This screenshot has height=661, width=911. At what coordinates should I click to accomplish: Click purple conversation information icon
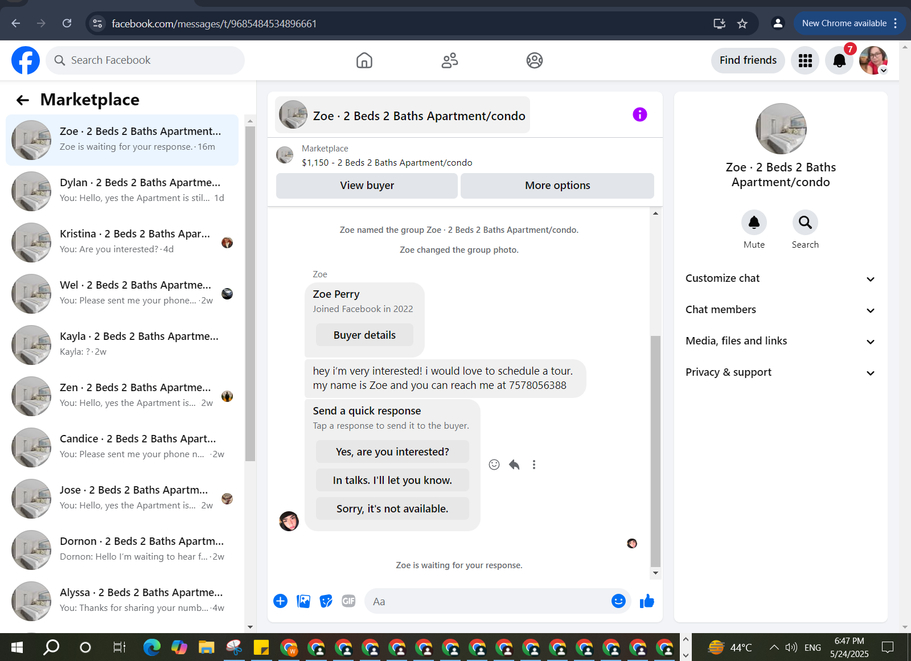pos(640,114)
